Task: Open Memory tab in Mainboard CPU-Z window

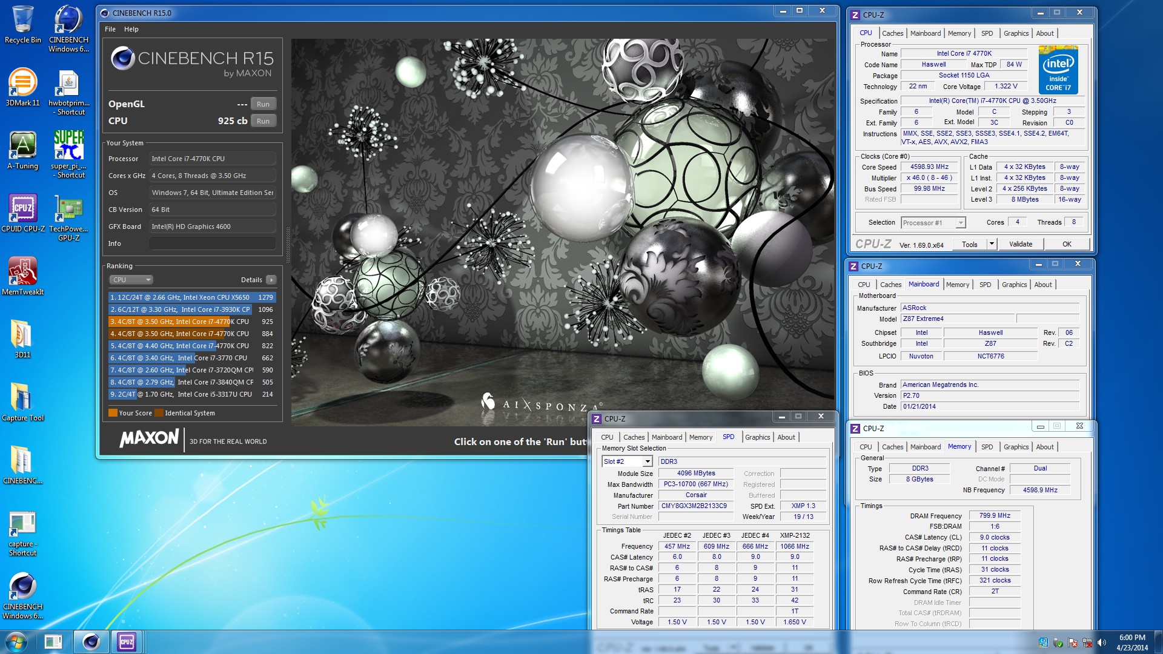Action: coord(958,285)
